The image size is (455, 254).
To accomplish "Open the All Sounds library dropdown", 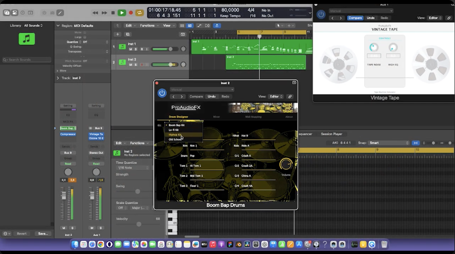I will [33, 25].
